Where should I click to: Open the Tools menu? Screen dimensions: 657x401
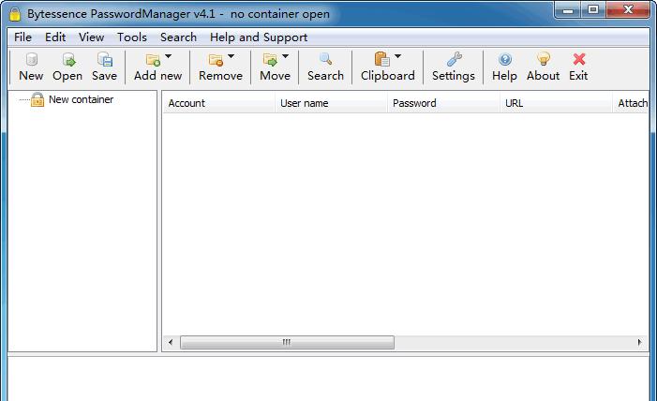point(132,37)
